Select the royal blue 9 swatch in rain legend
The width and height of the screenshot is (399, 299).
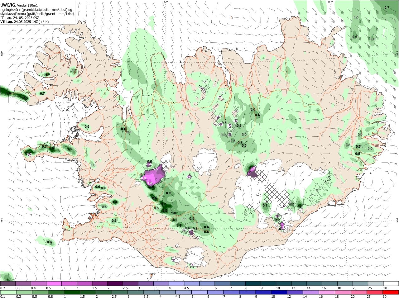click(x=263, y=292)
